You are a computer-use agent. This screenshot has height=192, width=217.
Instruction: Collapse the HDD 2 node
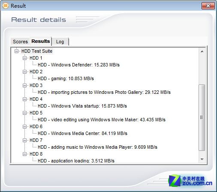(25, 72)
